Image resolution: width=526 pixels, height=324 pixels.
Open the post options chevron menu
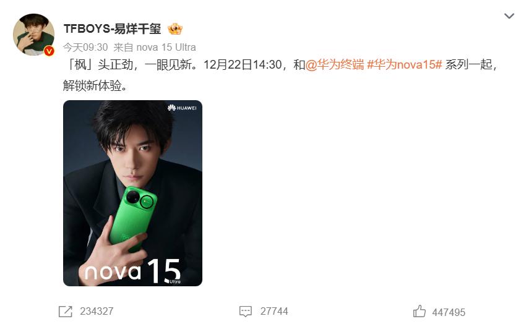click(509, 15)
